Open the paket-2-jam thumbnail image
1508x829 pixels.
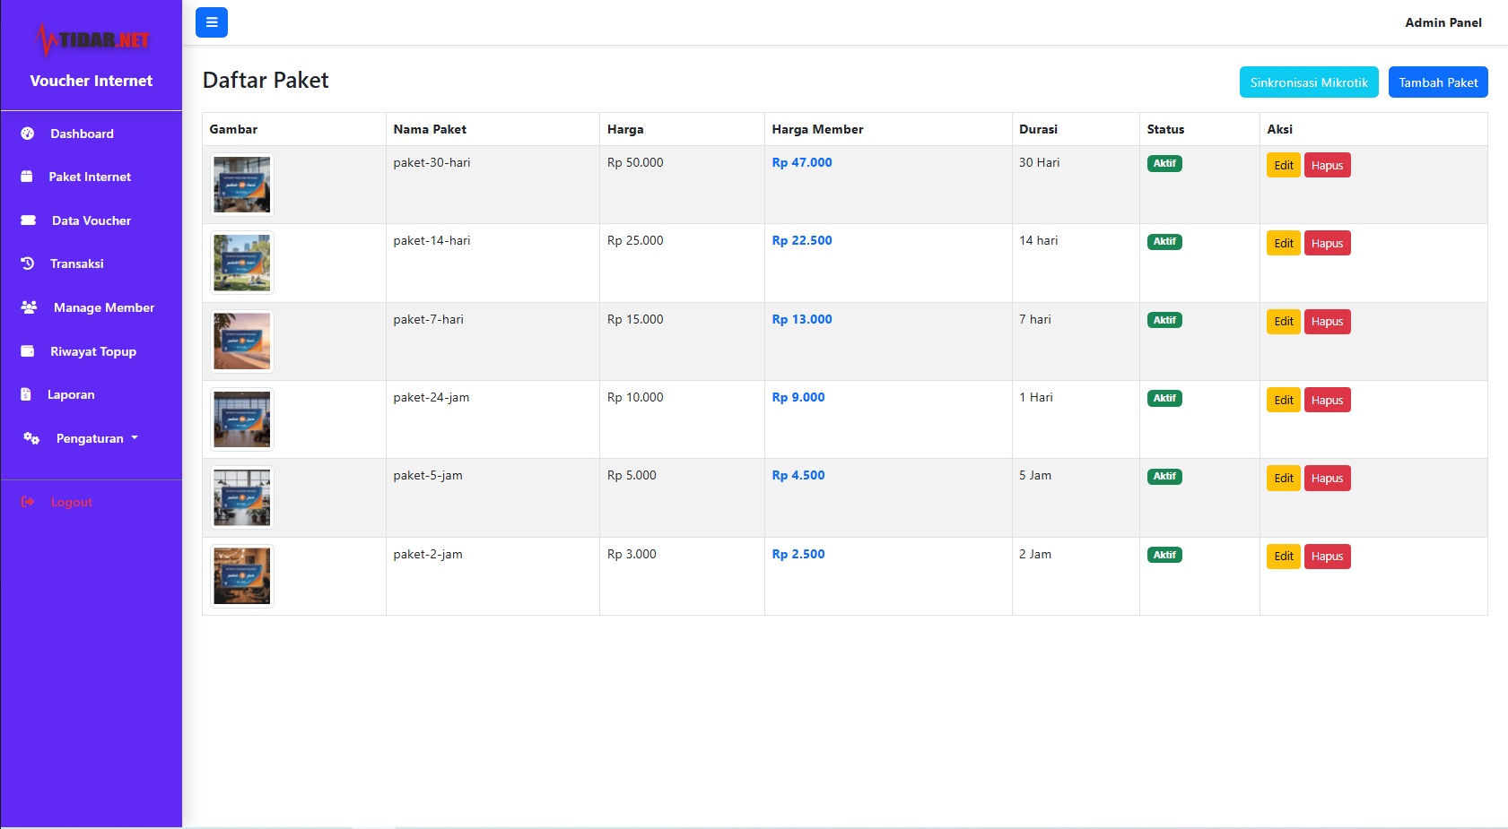[242, 576]
